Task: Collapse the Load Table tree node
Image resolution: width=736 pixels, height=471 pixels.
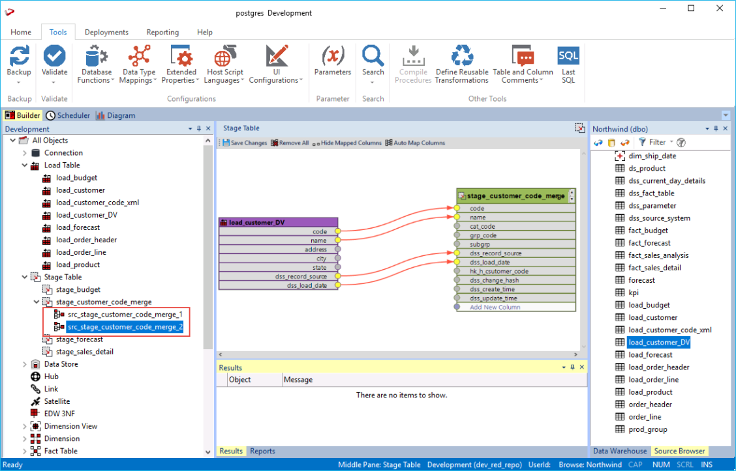Action: click(25, 165)
